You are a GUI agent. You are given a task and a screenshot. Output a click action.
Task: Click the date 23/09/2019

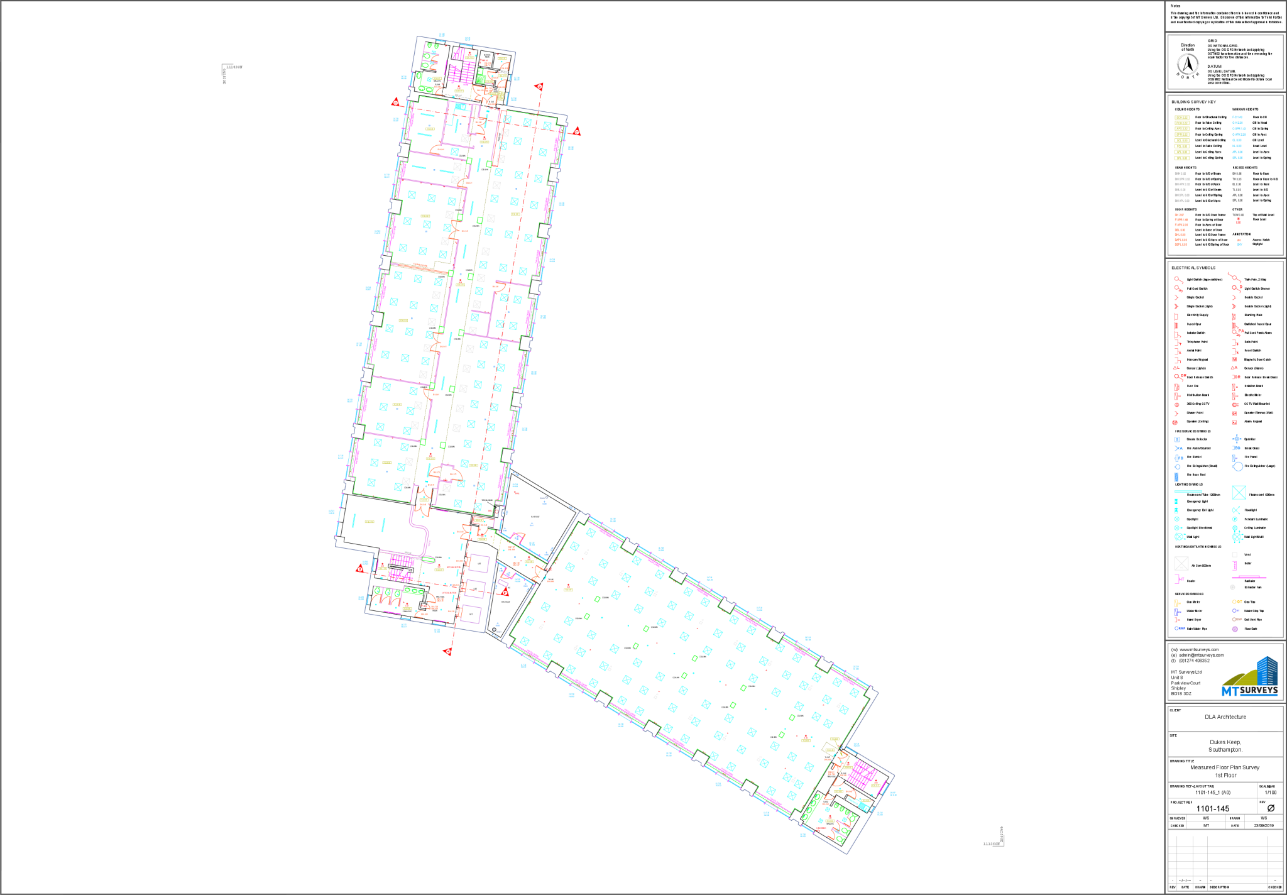tap(1264, 825)
